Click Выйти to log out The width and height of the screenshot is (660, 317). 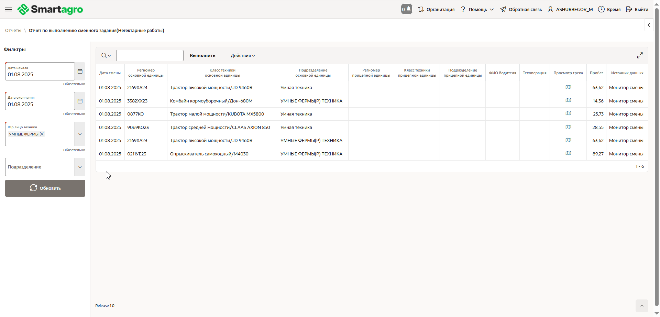(637, 10)
